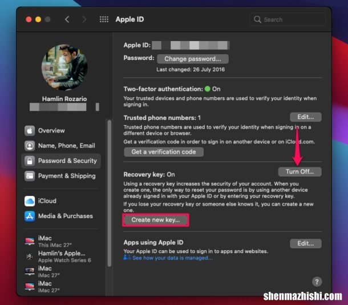Open iCloud settings

click(61, 201)
